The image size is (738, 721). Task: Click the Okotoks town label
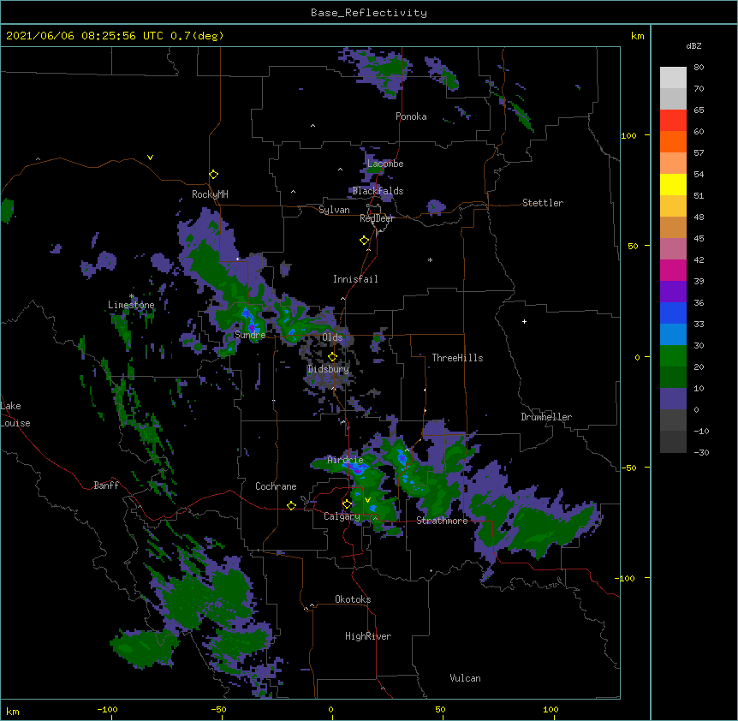tap(353, 599)
